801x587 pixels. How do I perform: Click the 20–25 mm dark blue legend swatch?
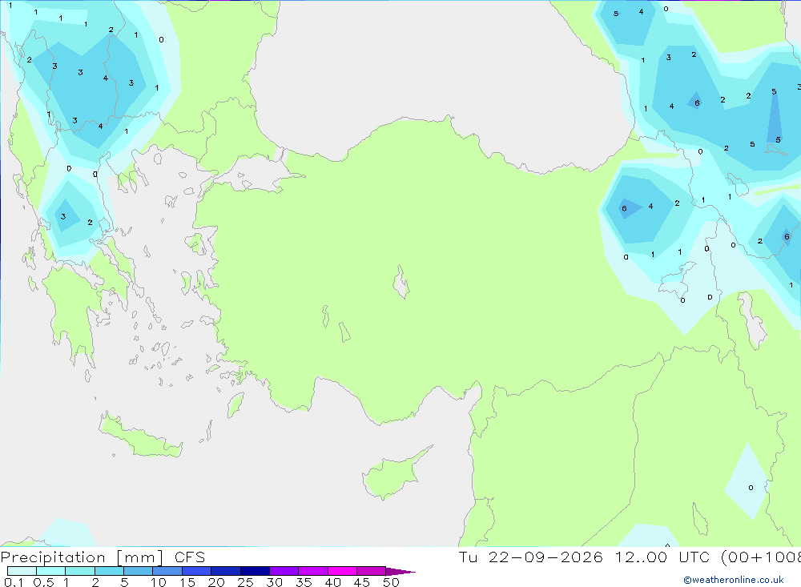click(225, 571)
